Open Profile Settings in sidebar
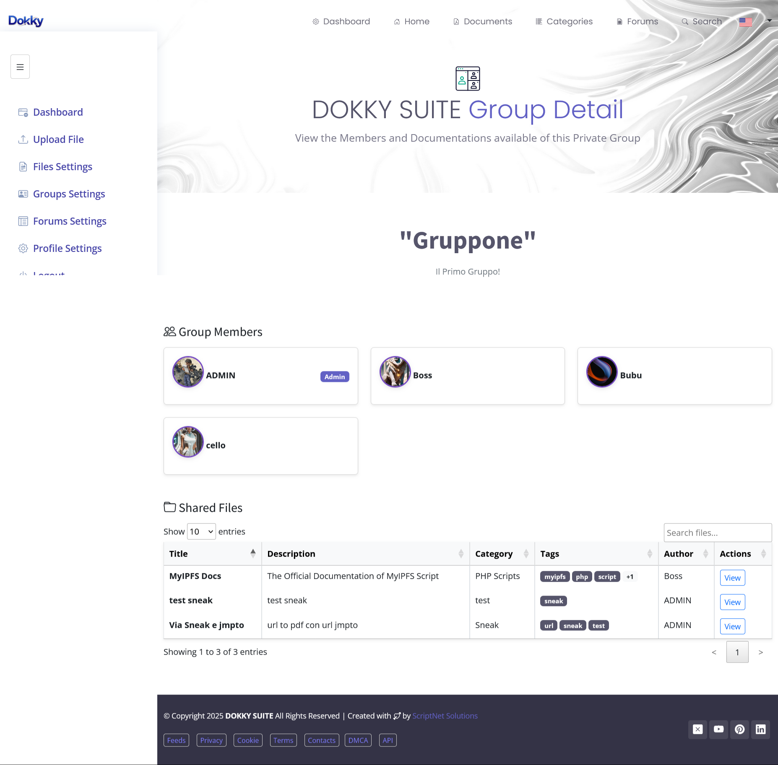 tap(67, 249)
